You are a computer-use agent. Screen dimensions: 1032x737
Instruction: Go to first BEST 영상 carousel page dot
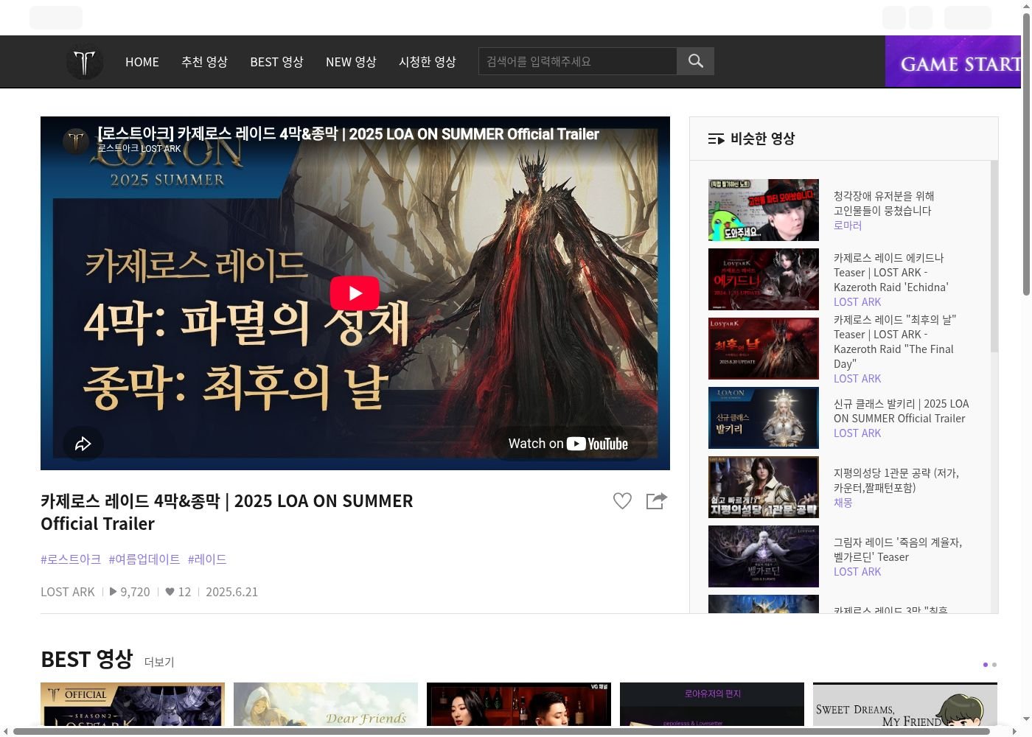pyautogui.click(x=986, y=665)
